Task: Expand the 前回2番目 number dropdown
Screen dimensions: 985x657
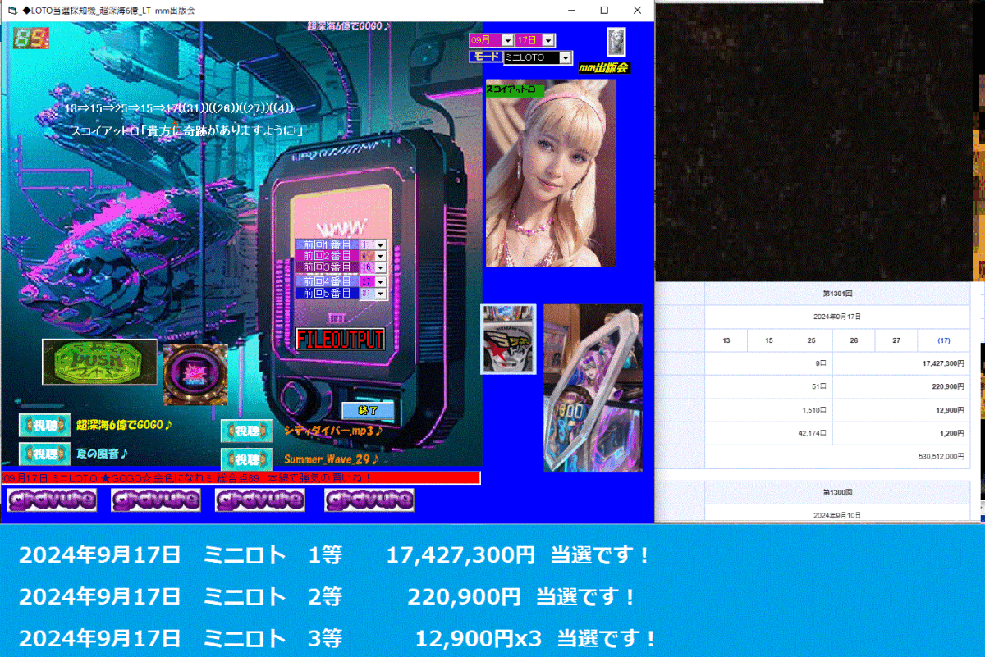Action: pyautogui.click(x=382, y=257)
